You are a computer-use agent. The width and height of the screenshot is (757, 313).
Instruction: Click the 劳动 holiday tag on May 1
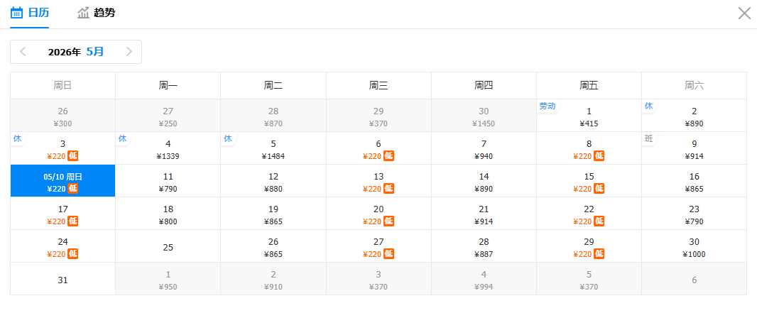click(547, 106)
